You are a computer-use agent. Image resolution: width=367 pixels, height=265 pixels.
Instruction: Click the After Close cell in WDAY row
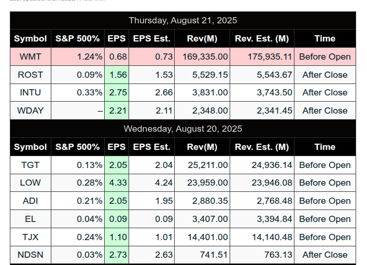click(x=325, y=110)
